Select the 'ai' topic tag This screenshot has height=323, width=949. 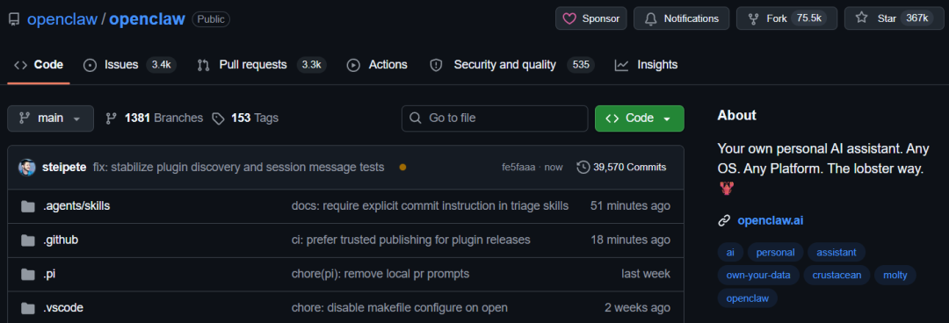click(x=730, y=252)
